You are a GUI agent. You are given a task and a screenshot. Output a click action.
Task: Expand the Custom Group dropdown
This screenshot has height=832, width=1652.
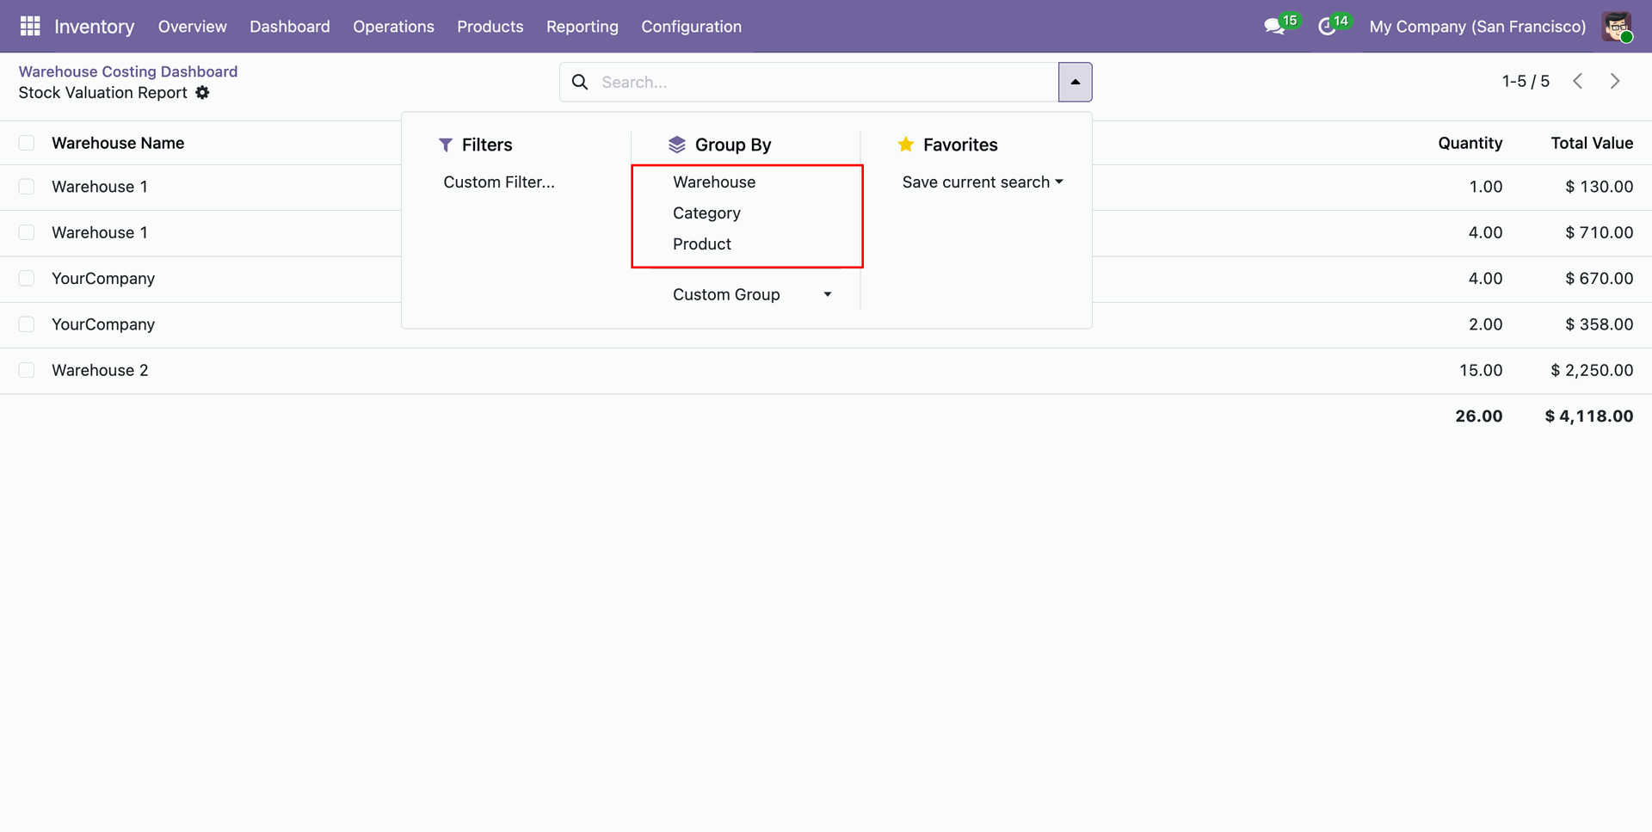tap(752, 294)
